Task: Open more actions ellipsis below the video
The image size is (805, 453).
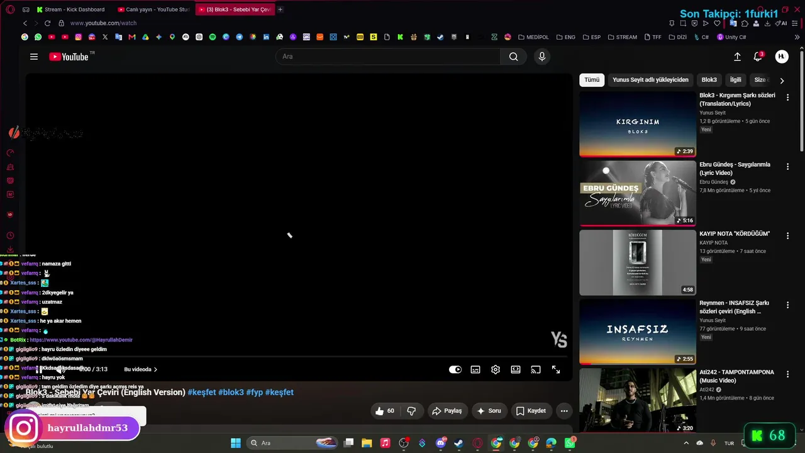Action: tap(564, 411)
